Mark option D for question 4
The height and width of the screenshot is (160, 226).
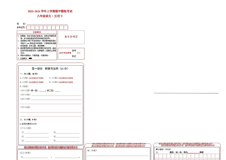tap(71, 82)
